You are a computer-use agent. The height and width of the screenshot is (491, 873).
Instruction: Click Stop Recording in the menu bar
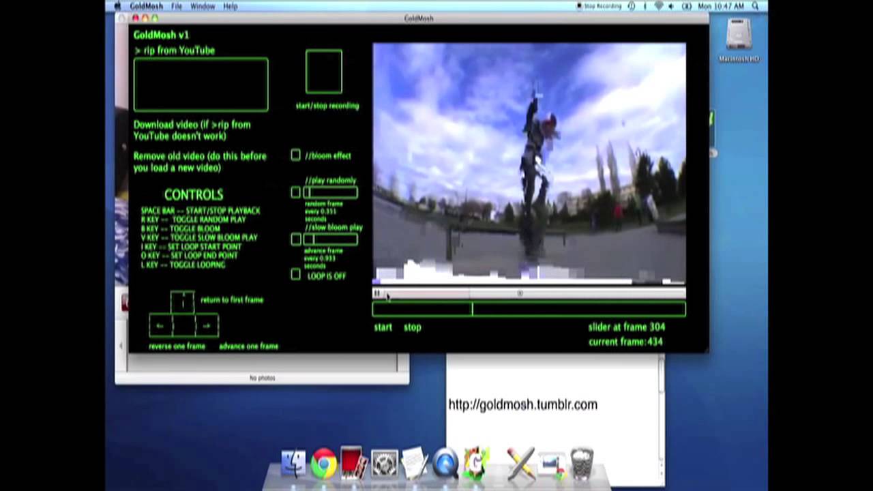599,6
